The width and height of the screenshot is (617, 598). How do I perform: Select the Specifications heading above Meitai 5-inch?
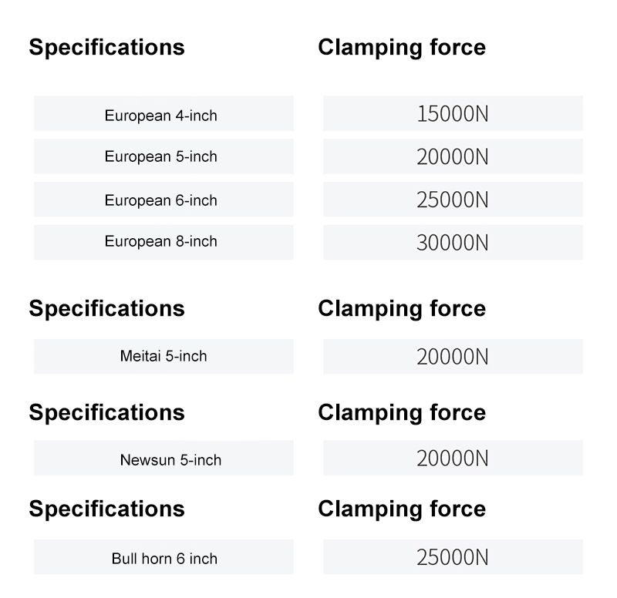[x=107, y=308]
